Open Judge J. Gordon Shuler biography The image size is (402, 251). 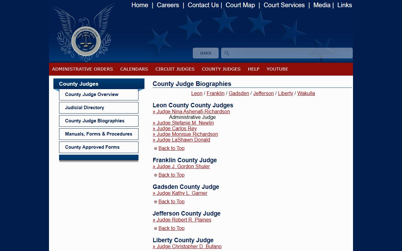point(181,167)
